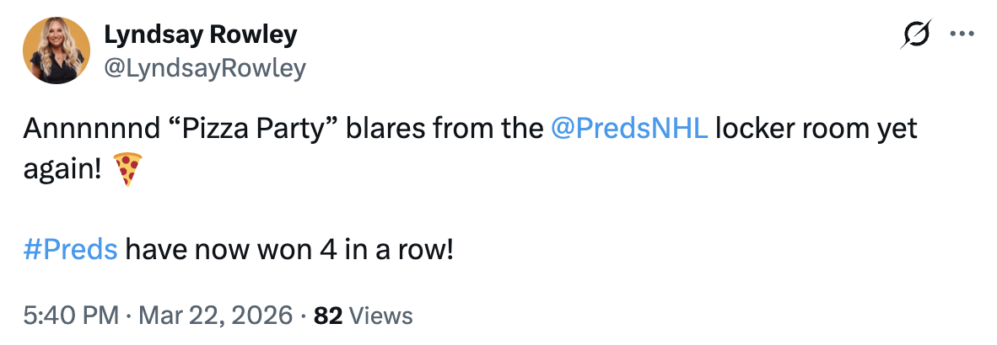
Task: Click the 5:40 PM timestamp
Action: (x=71, y=316)
